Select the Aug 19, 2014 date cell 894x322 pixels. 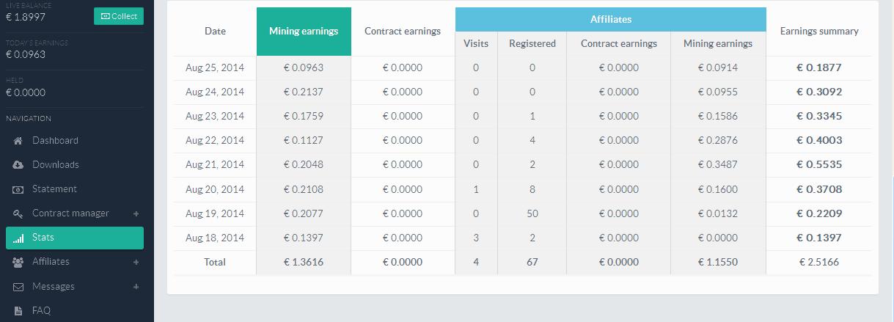click(215, 213)
